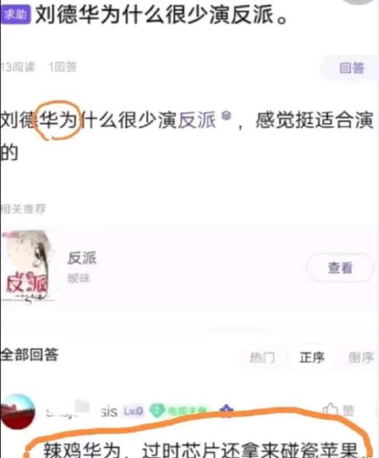Viewport: 379px width, 458px height.
Task: Tap the Lv.0 level badge
Action: coord(133,411)
